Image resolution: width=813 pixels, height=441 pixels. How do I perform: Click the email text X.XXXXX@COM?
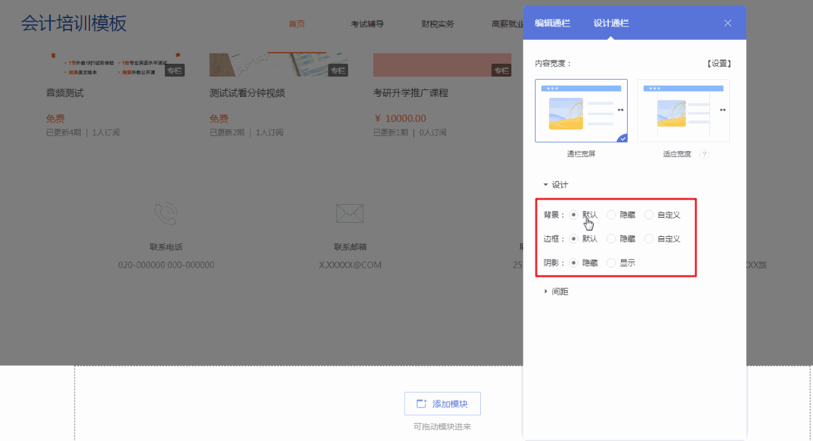click(x=350, y=265)
